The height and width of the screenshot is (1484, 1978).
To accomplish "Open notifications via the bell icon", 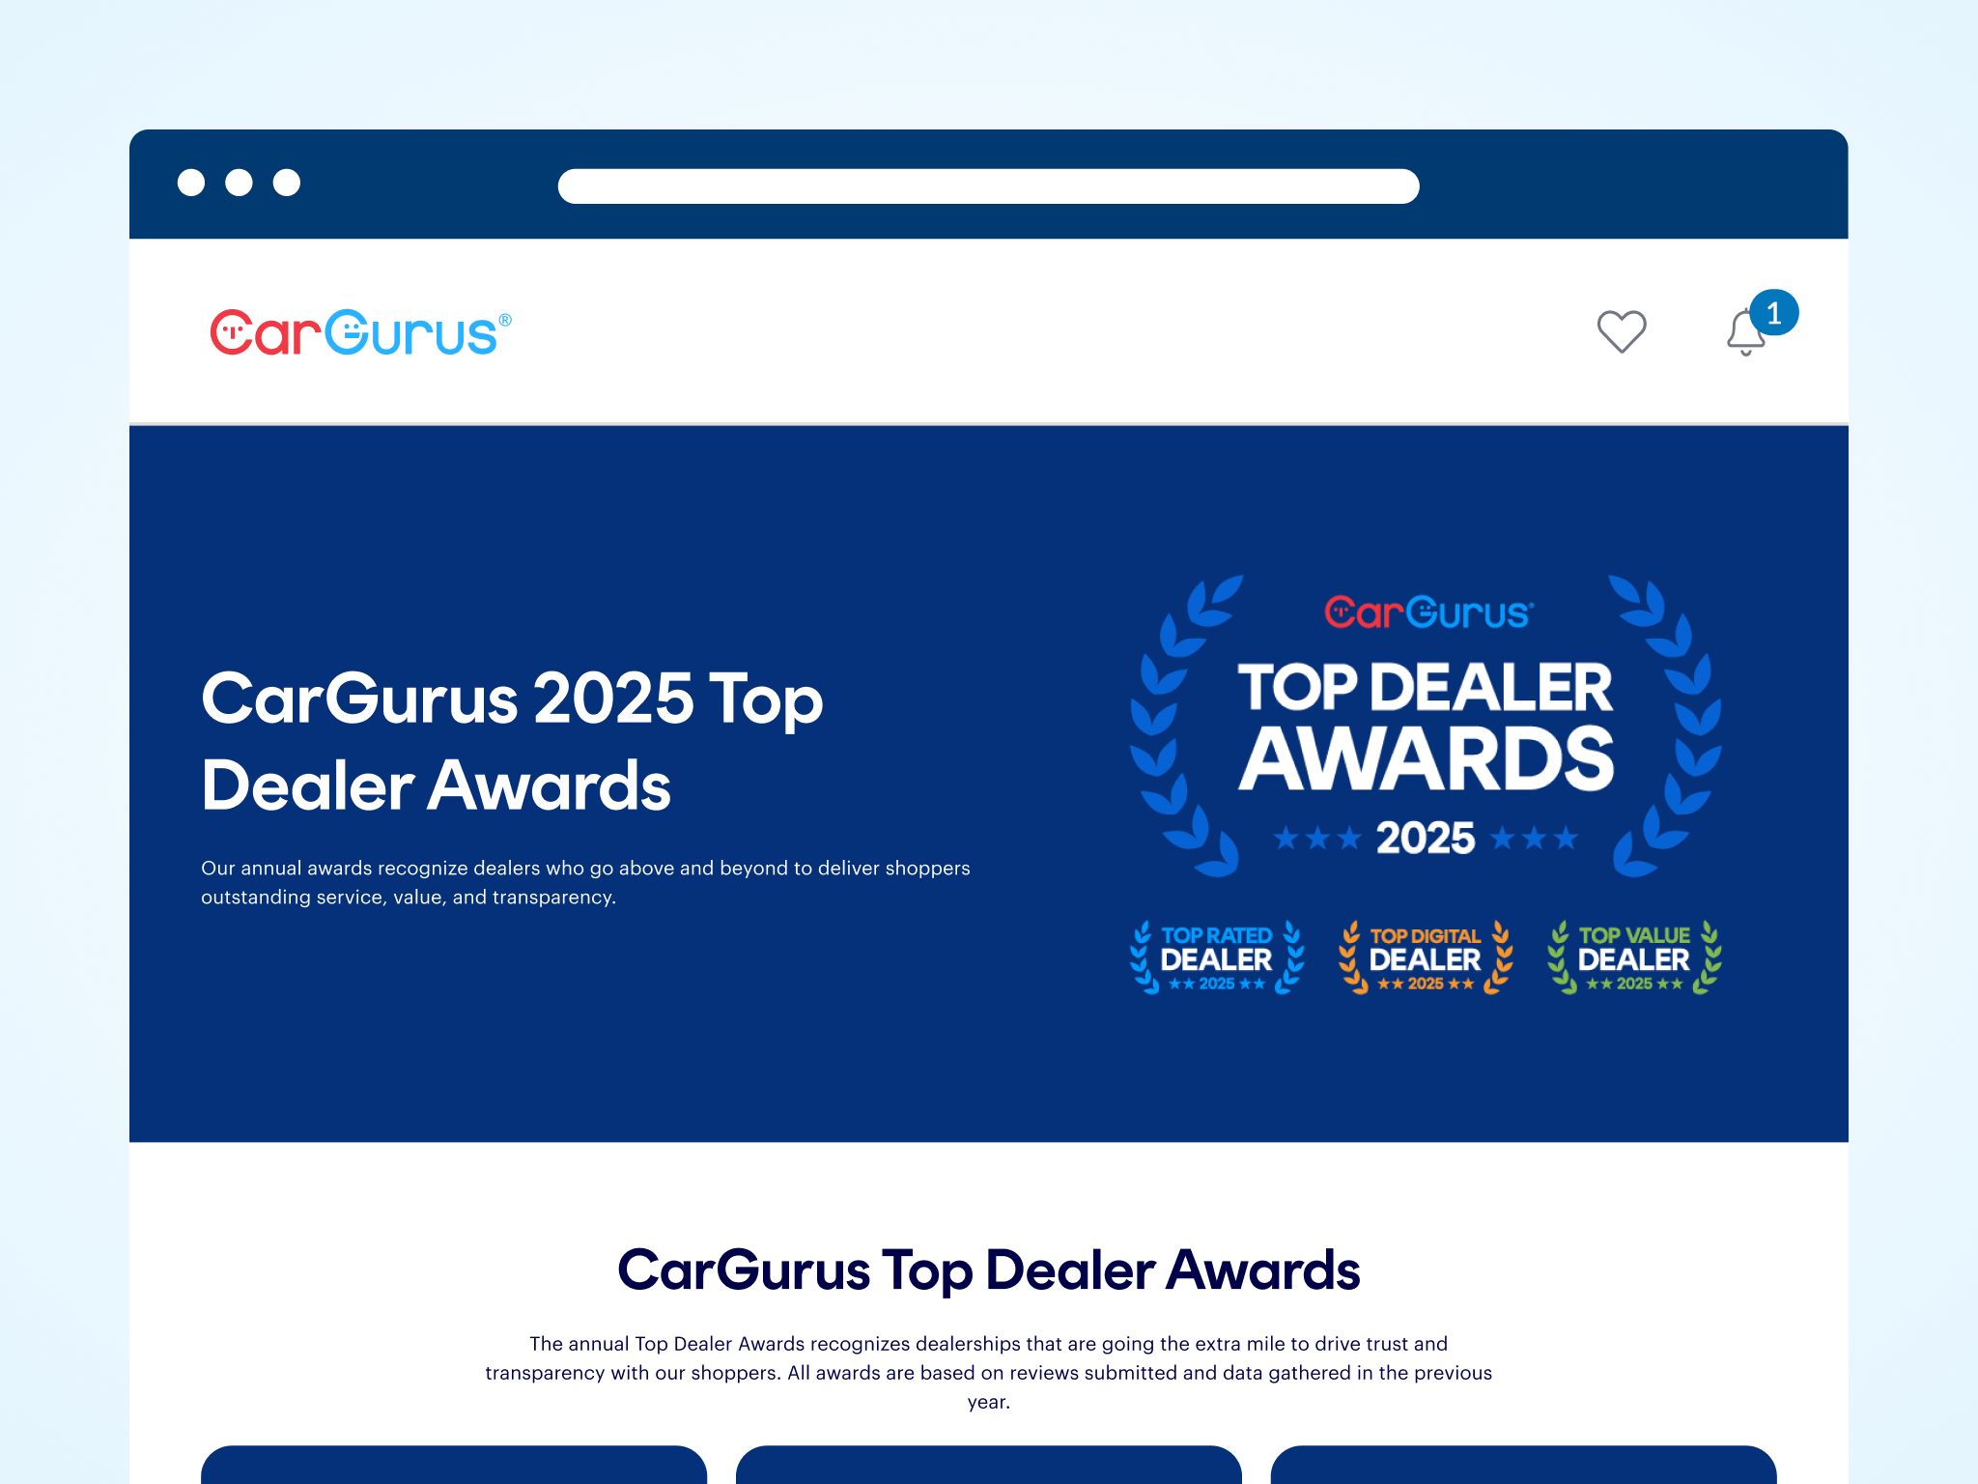I will [1745, 333].
